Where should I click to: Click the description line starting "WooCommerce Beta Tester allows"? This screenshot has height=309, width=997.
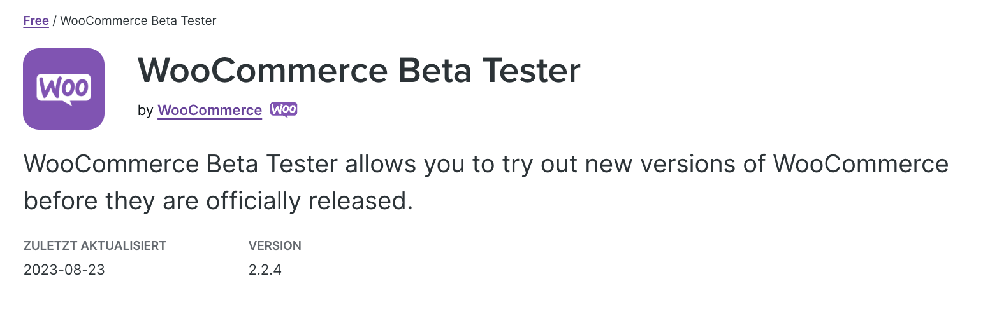[486, 165]
